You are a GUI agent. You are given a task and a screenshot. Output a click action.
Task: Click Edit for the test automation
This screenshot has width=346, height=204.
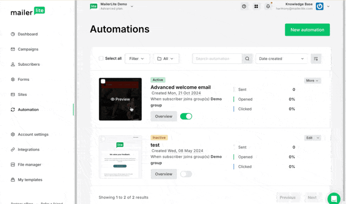pyautogui.click(x=309, y=138)
